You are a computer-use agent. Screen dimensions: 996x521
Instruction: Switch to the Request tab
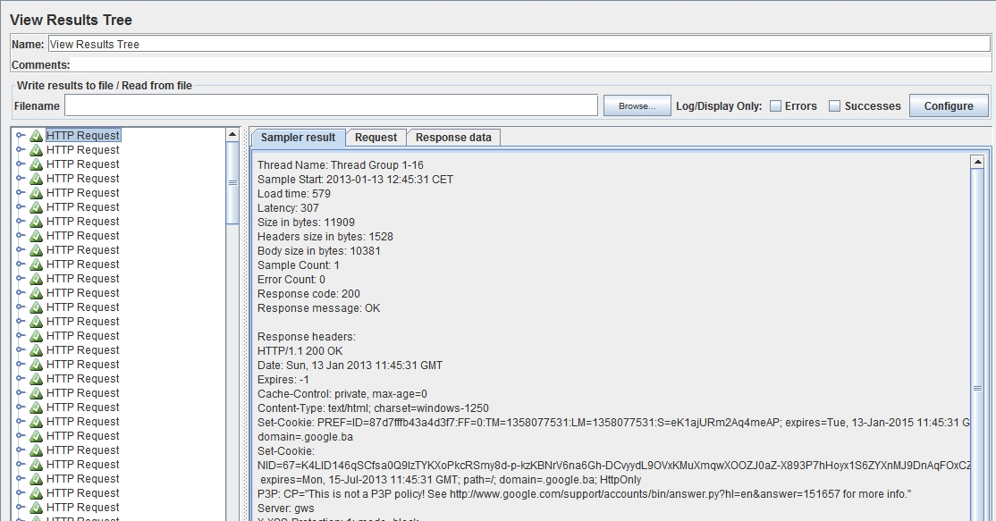tap(376, 138)
